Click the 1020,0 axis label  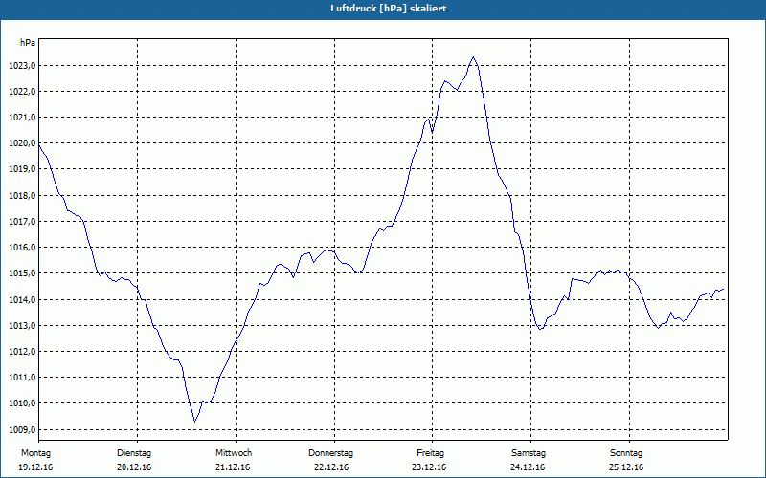[x=21, y=143]
